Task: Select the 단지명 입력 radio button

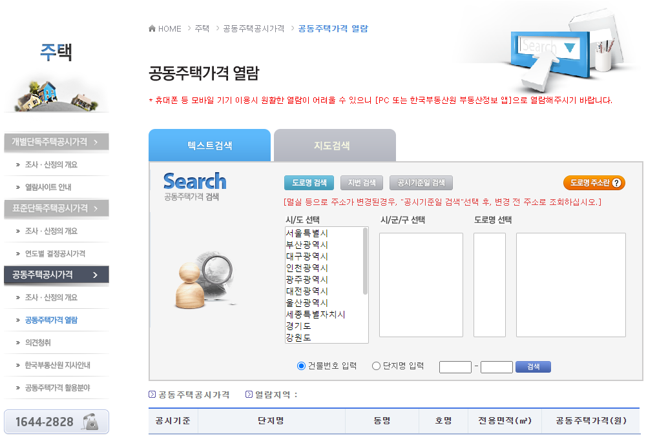Action: (375, 366)
